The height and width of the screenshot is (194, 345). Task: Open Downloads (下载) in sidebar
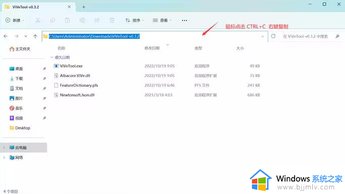click(x=16, y=79)
